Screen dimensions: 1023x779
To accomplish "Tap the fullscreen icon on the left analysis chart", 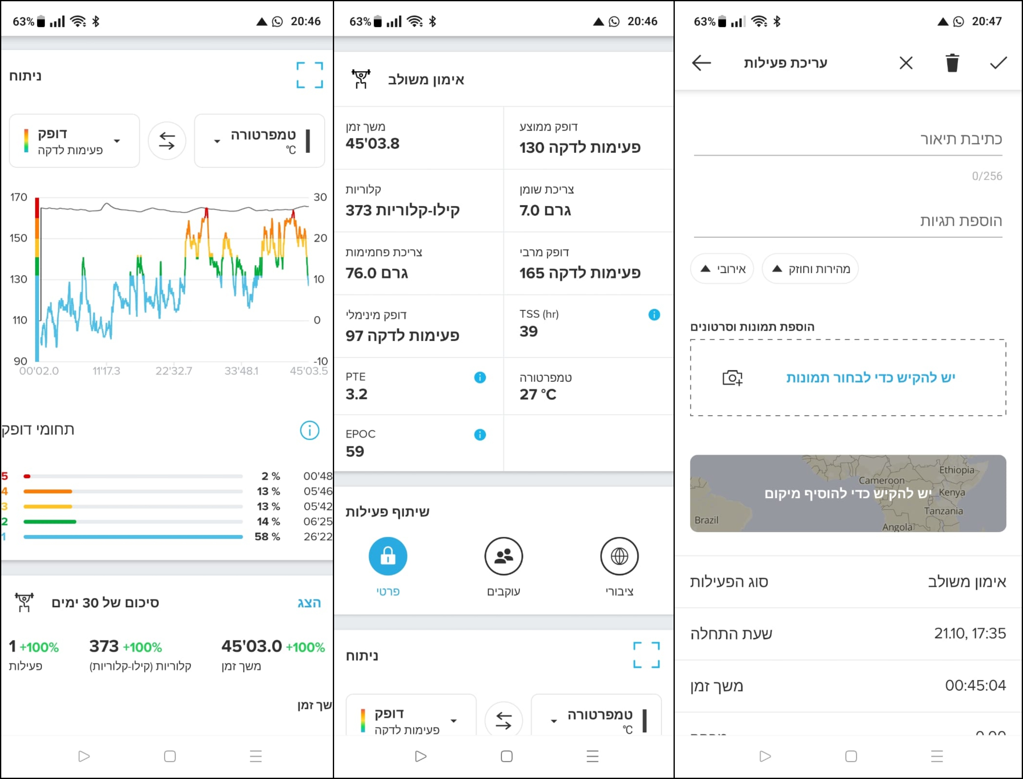I will [309, 75].
